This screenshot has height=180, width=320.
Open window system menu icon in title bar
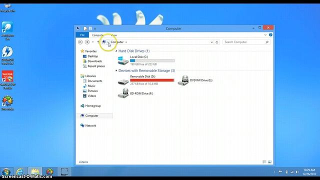point(78,28)
